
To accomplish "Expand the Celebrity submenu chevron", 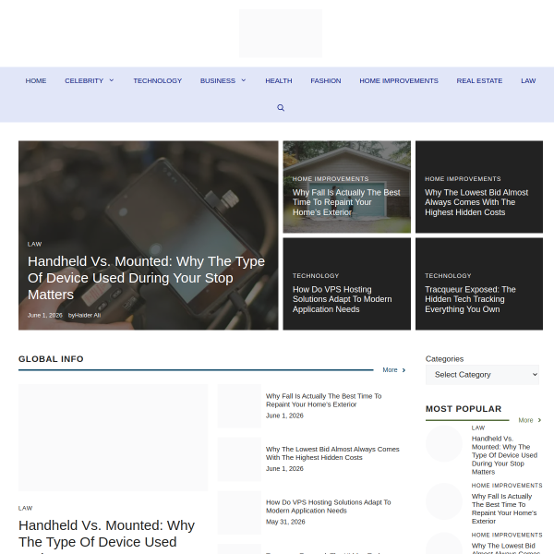I will (x=112, y=80).
